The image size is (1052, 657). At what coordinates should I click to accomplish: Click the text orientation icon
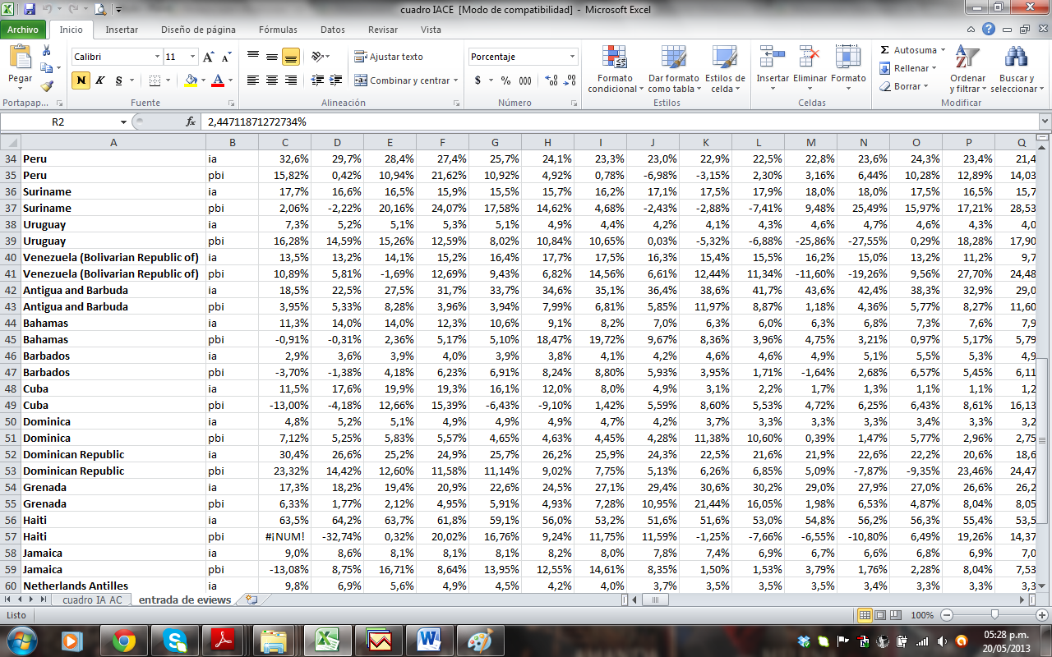(x=318, y=57)
